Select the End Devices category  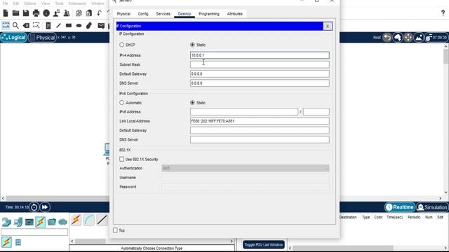(18, 222)
